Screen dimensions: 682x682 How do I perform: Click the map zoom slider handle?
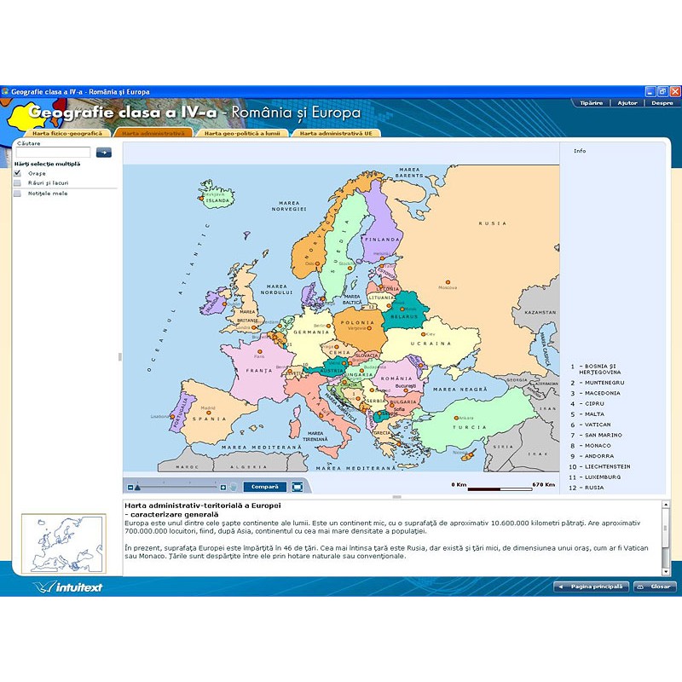[x=137, y=488]
